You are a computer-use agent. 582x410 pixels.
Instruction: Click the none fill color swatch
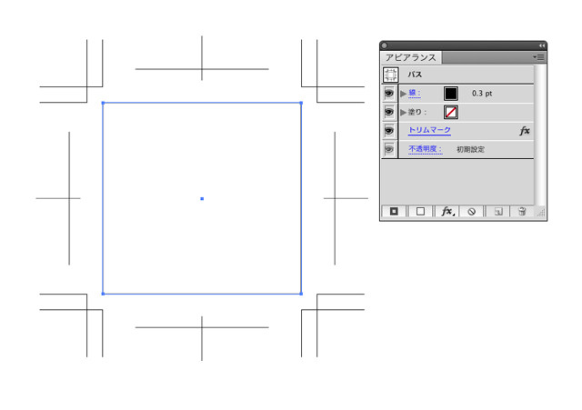(451, 112)
